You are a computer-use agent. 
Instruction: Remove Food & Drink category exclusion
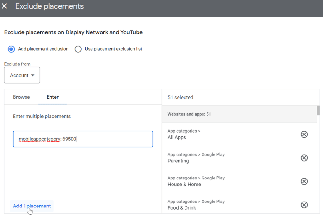click(x=304, y=205)
